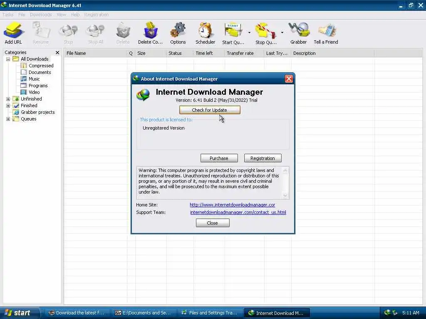Click the Internet Download Manager taskbar item

click(277, 313)
